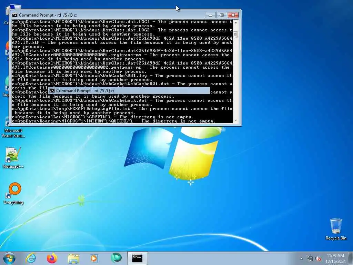353x265 pixels.
Task: Click the console scrollbar thumb
Action: (236, 35)
